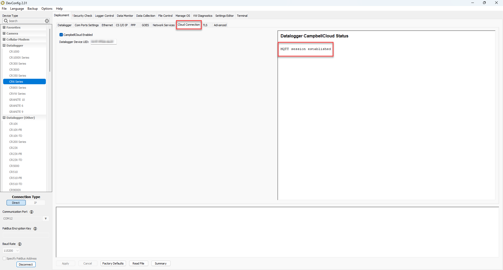This screenshot has width=503, height=270.
Task: Open the Backup menu
Action: 32,9
